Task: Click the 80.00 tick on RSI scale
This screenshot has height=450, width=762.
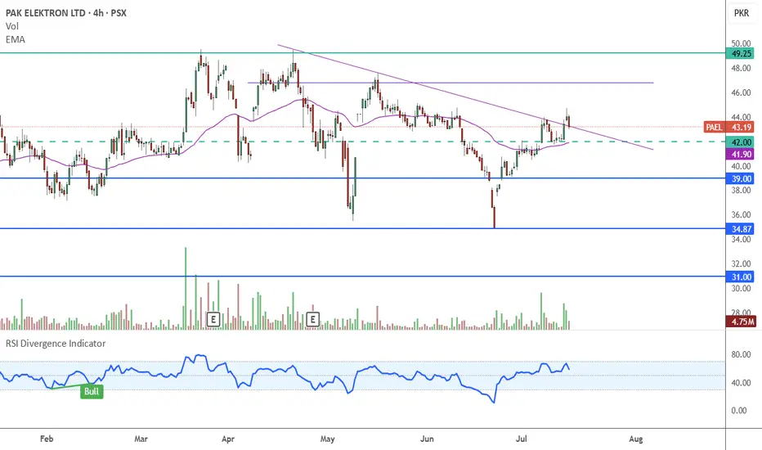Action: pyautogui.click(x=741, y=354)
